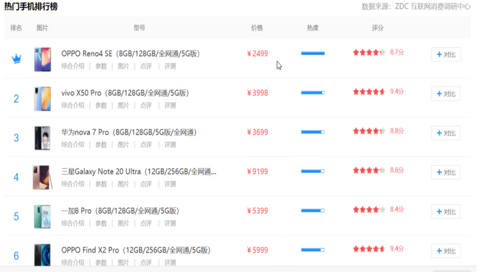Open 点评 under 三星Galaxy Note 20 Ultra
Viewport: 481px width, 272px height.
point(146,184)
